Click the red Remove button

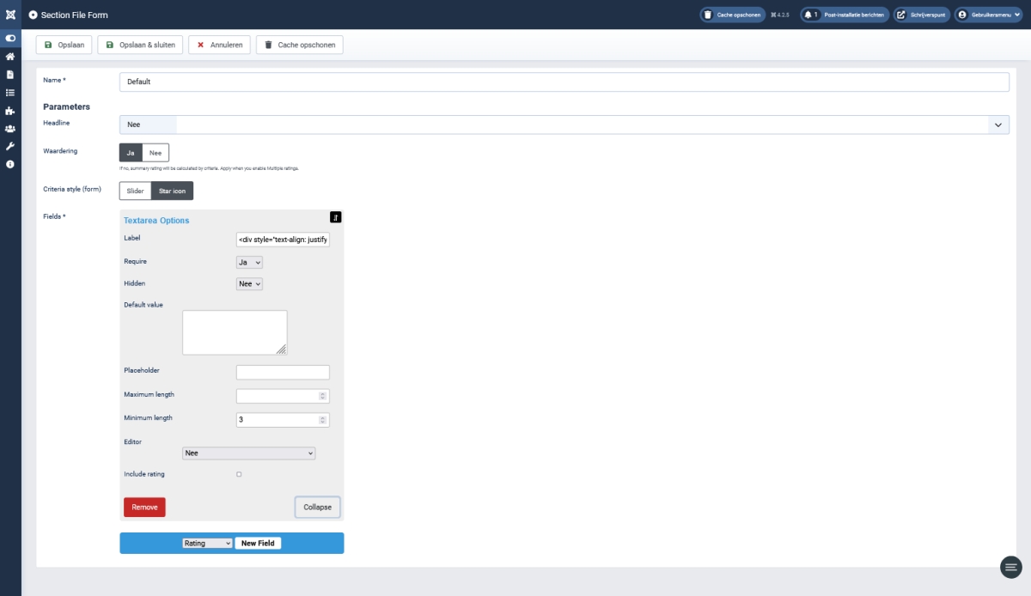tap(144, 508)
